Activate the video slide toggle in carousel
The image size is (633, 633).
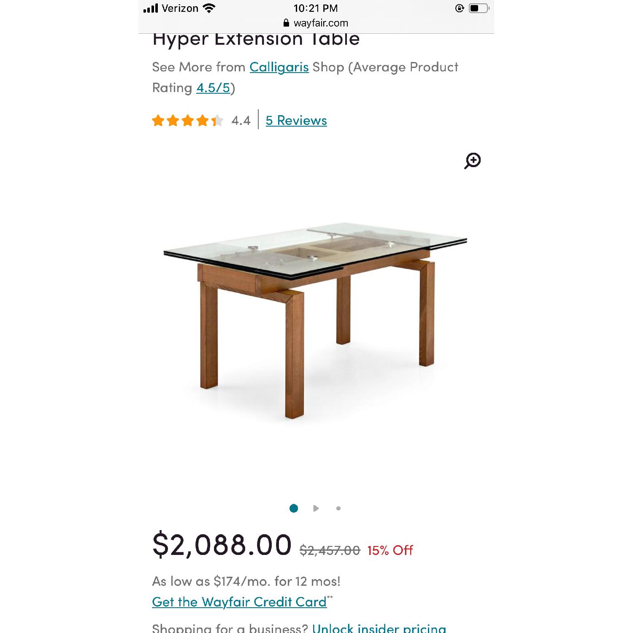316,509
